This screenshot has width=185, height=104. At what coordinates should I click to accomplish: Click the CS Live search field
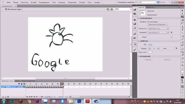(x=148, y=2)
